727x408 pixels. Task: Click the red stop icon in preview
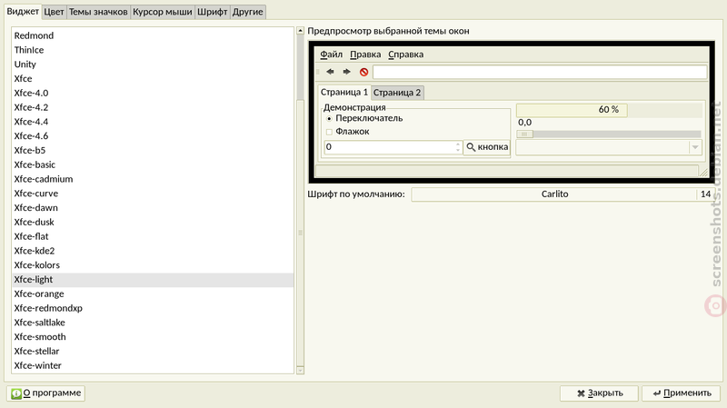(x=364, y=72)
